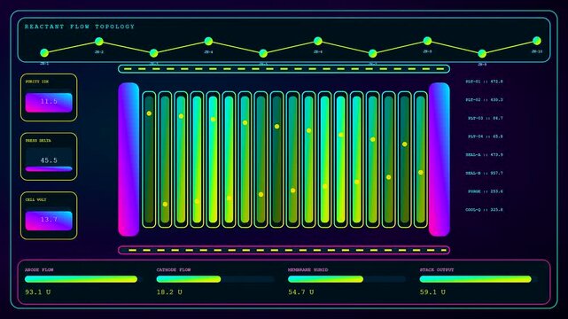Click the Anode Flow label

[39, 269]
